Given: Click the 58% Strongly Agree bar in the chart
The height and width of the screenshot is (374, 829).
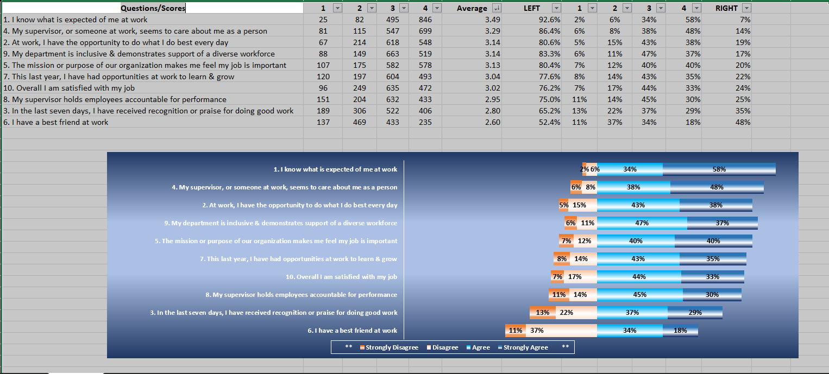Looking at the screenshot, I should click(718, 169).
